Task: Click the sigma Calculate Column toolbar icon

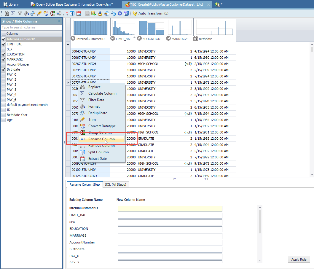Action: [13, 13]
